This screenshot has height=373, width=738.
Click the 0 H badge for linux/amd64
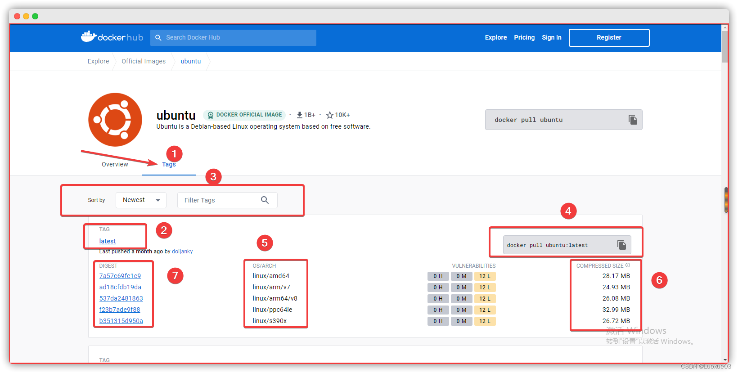[438, 276]
